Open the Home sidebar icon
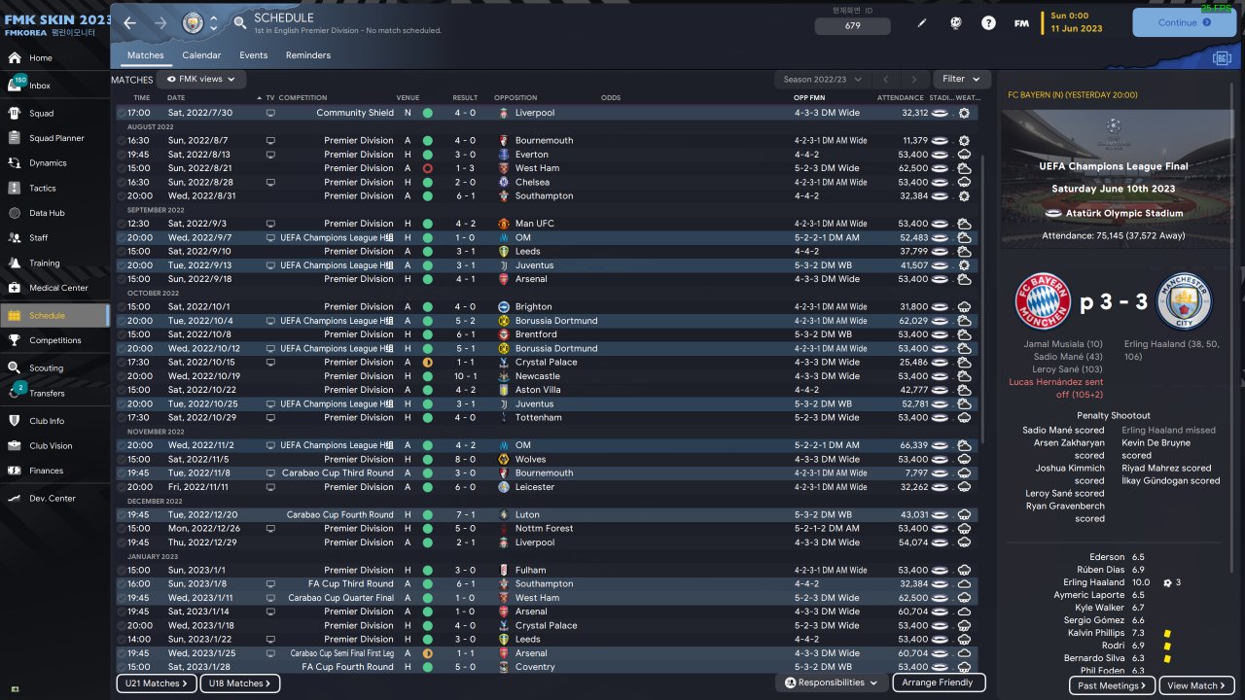The height and width of the screenshot is (700, 1245). pyautogui.click(x=15, y=57)
